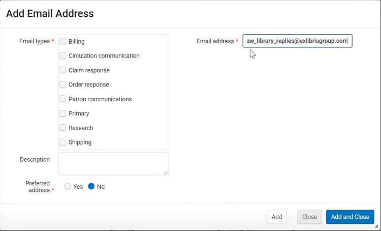Click the blue Add and Close button

(x=350, y=217)
